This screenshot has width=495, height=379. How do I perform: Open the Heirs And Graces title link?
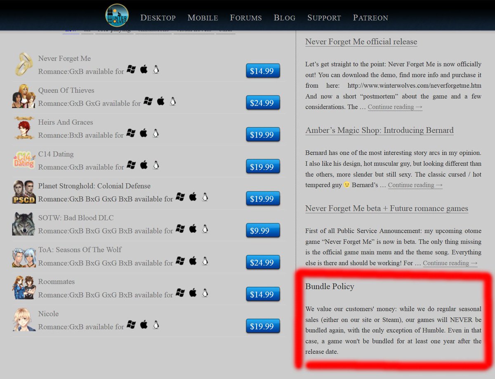(x=66, y=122)
